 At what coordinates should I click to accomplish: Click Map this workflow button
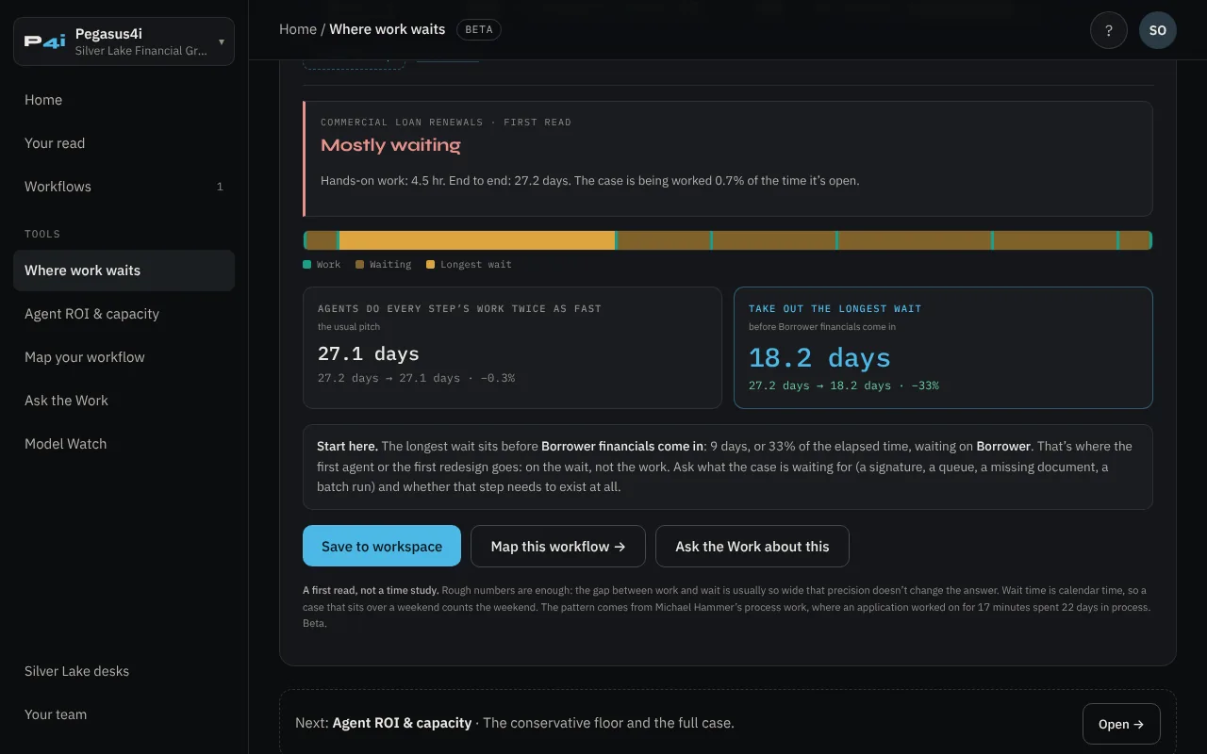[x=558, y=546]
